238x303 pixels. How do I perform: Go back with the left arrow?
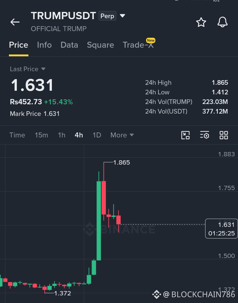pyautogui.click(x=15, y=22)
